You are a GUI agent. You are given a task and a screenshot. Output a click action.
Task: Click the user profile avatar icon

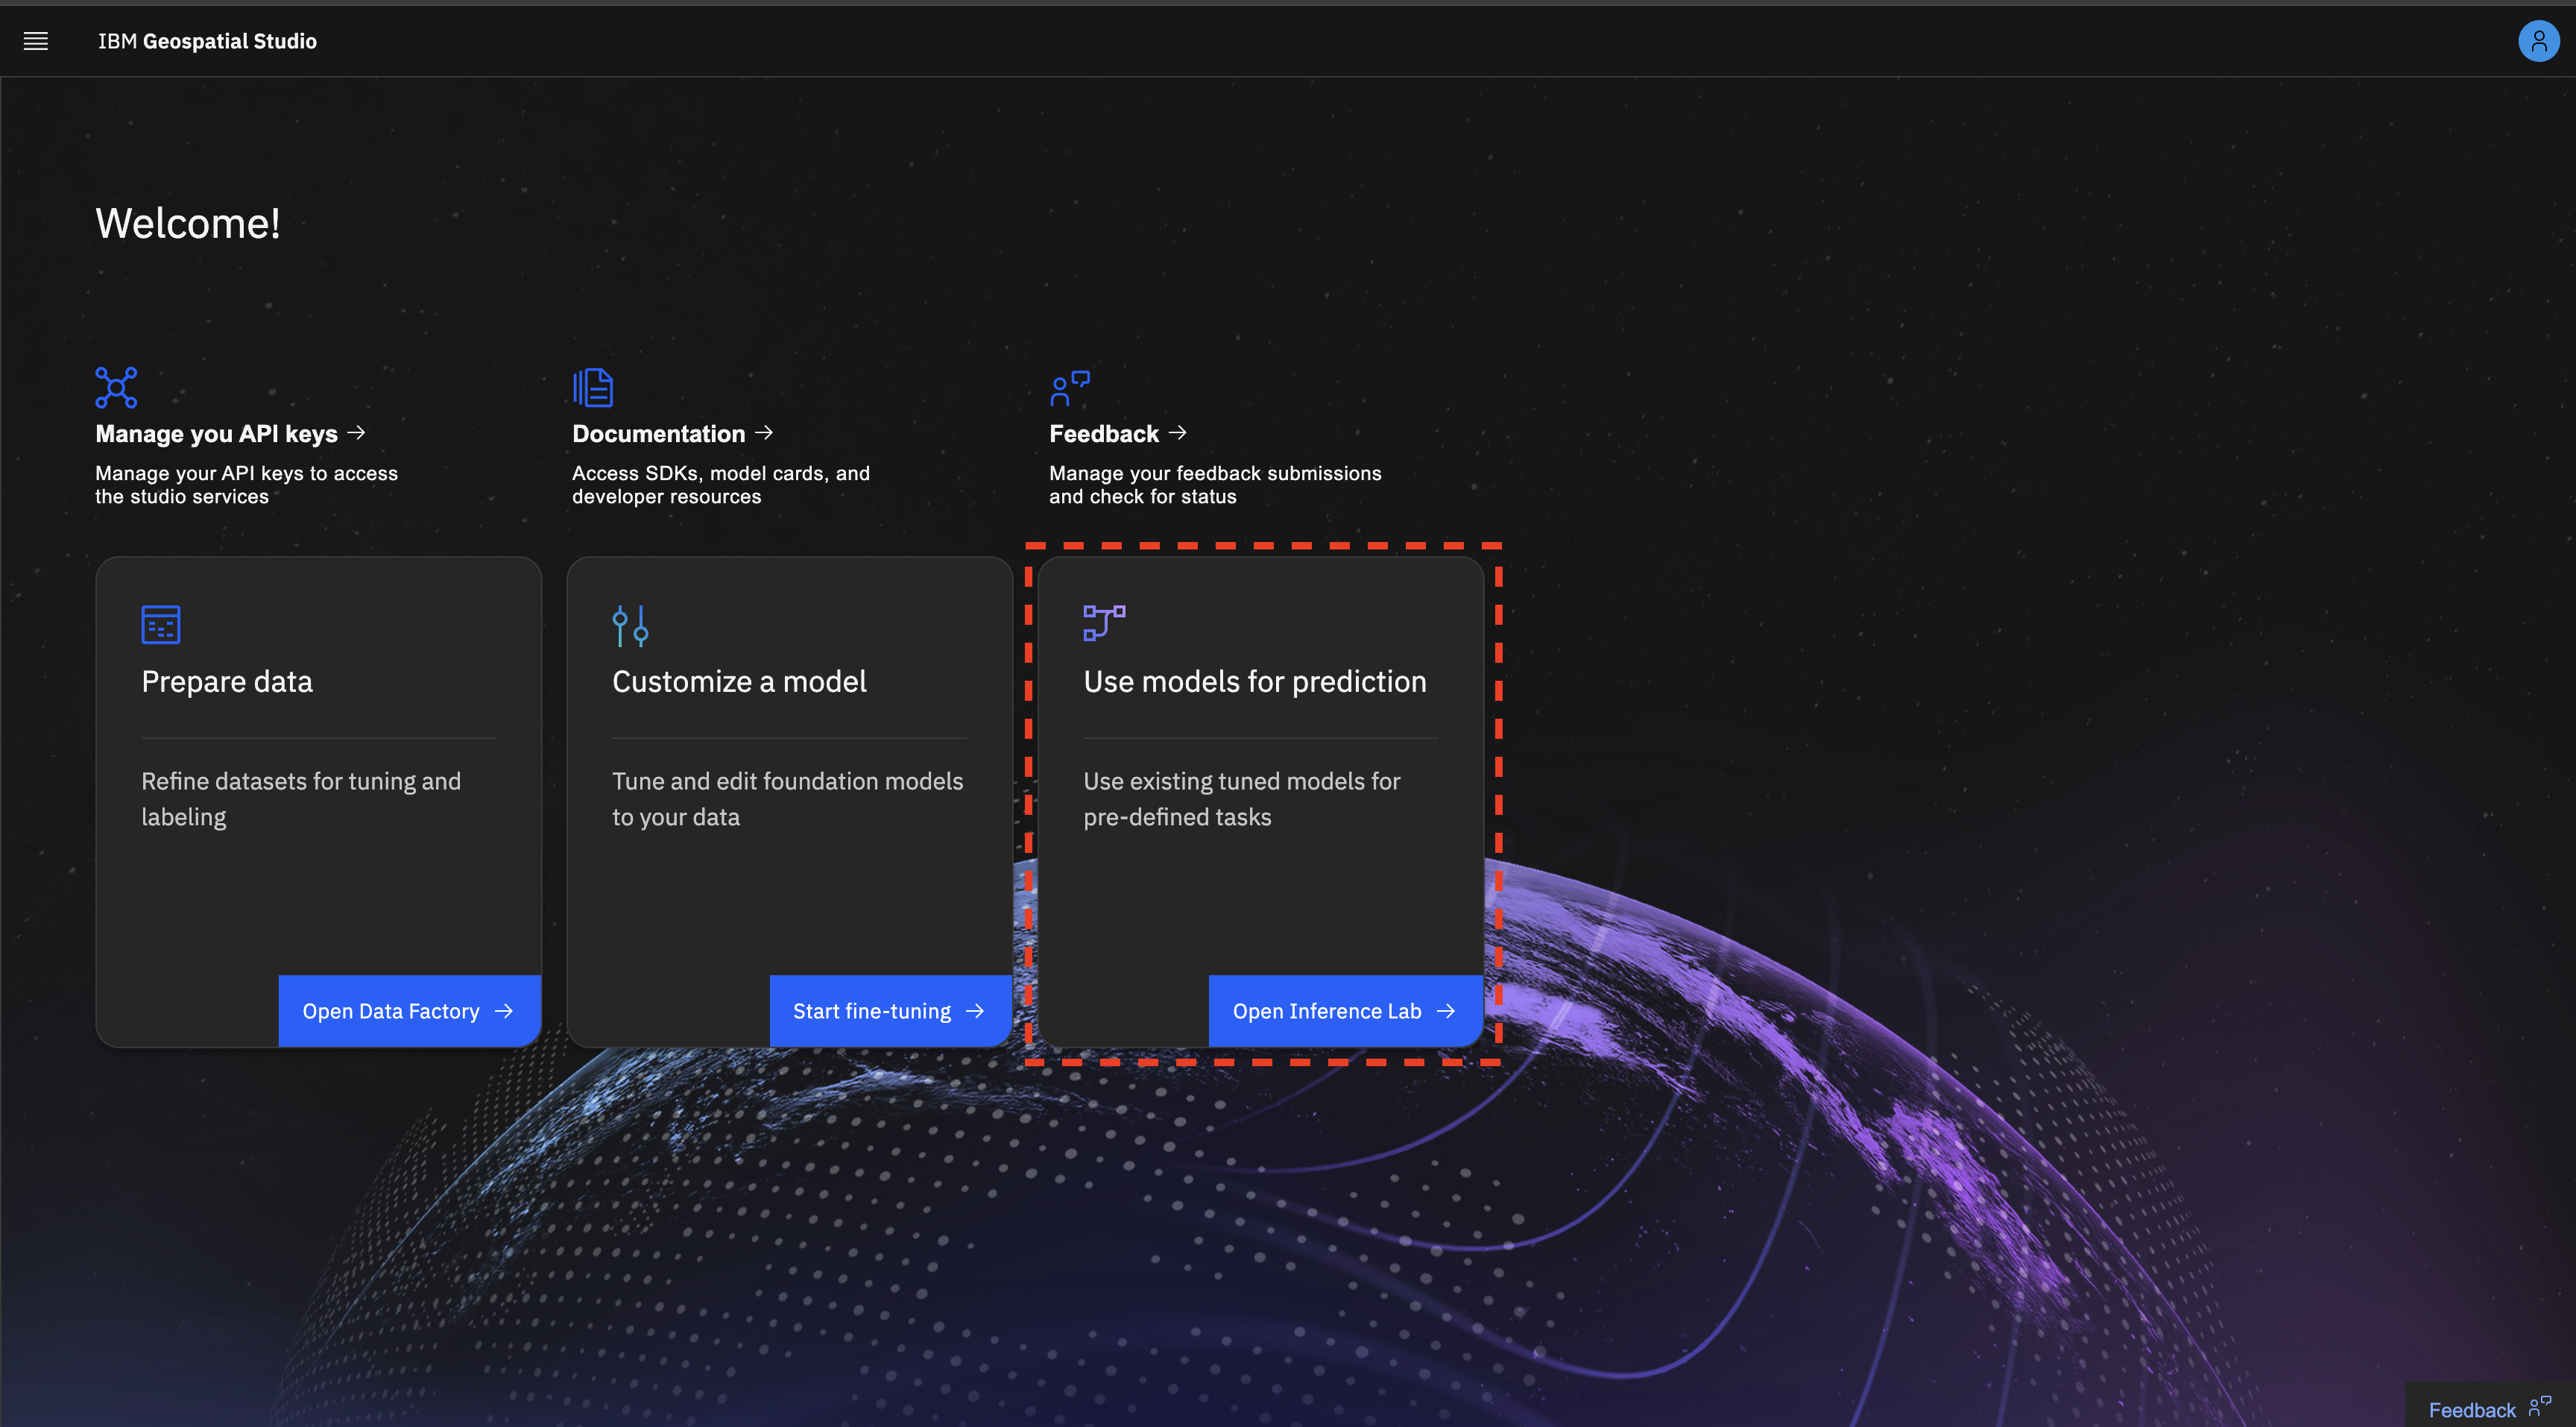[x=2537, y=41]
